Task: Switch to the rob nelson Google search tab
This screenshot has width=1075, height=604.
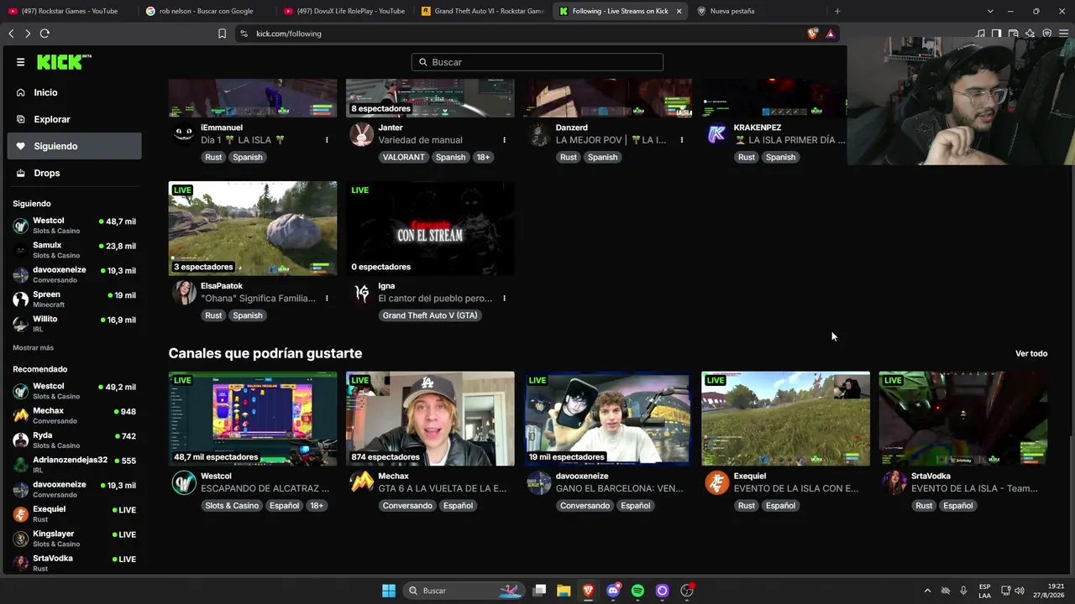Action: pyautogui.click(x=207, y=11)
